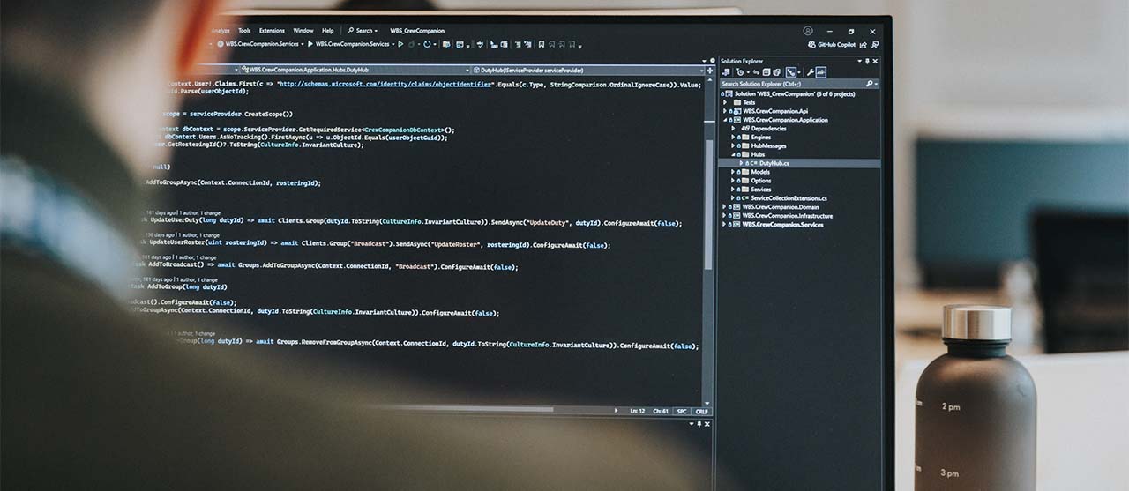
Task: Open the Tools menu
Action: coord(244,31)
